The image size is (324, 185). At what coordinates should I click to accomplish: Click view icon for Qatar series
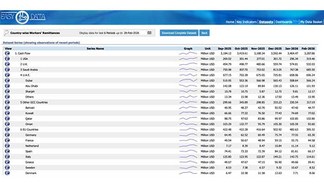(x=7, y=118)
